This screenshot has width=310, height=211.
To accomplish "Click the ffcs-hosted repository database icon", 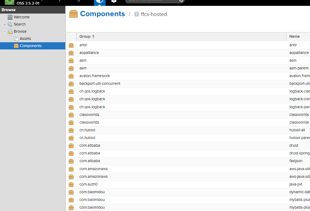I will [x=137, y=14].
